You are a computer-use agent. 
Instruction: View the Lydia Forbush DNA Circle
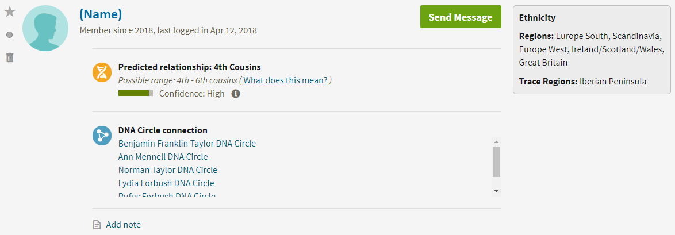[x=166, y=183]
